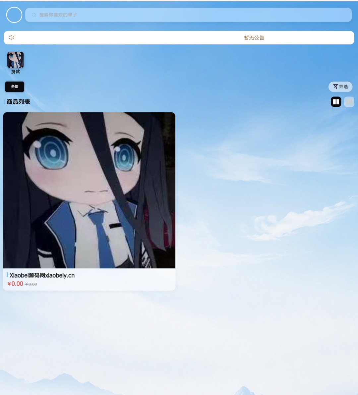Click the struck-through original ¥0.00 price

click(x=31, y=284)
